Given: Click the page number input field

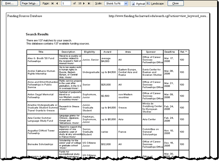Looking at the screenshot, I should click(66, 4).
